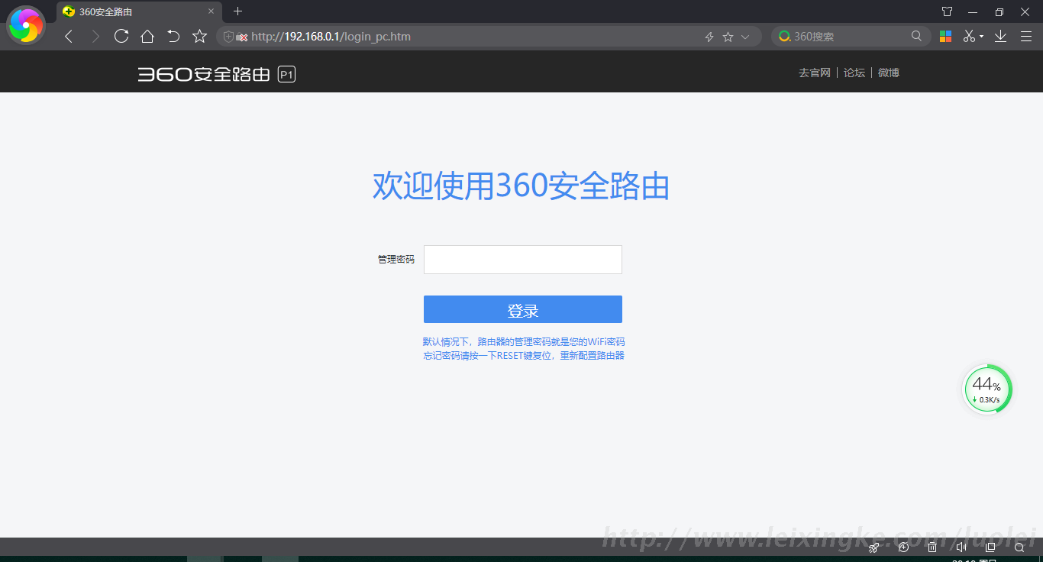
Task: Click the lightning speed mode icon
Action: click(x=709, y=37)
